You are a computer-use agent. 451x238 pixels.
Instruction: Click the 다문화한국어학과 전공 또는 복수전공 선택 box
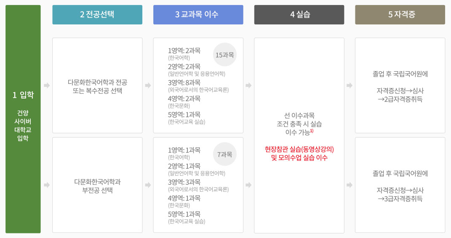97,86
